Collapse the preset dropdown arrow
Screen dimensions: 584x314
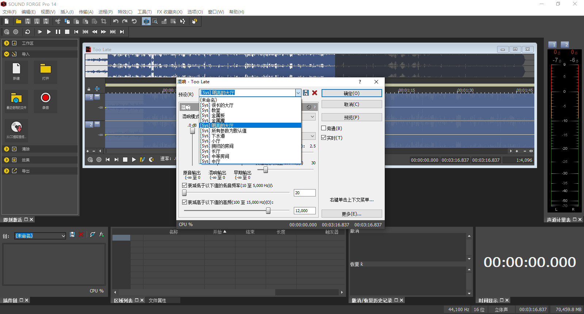click(x=298, y=93)
